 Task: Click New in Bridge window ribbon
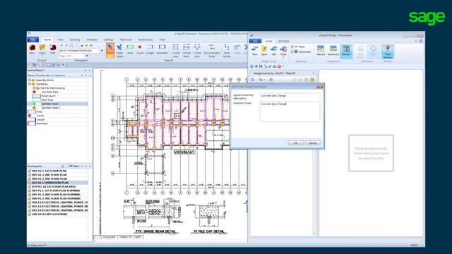[x=254, y=50]
